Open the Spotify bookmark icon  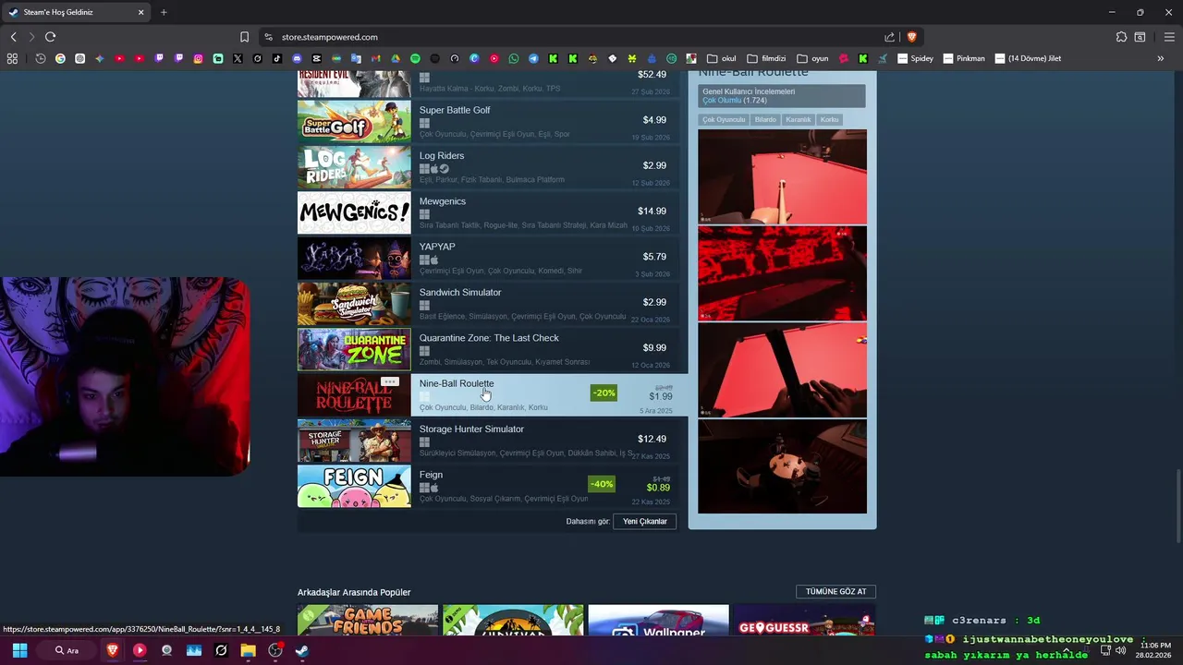pyautogui.click(x=415, y=58)
